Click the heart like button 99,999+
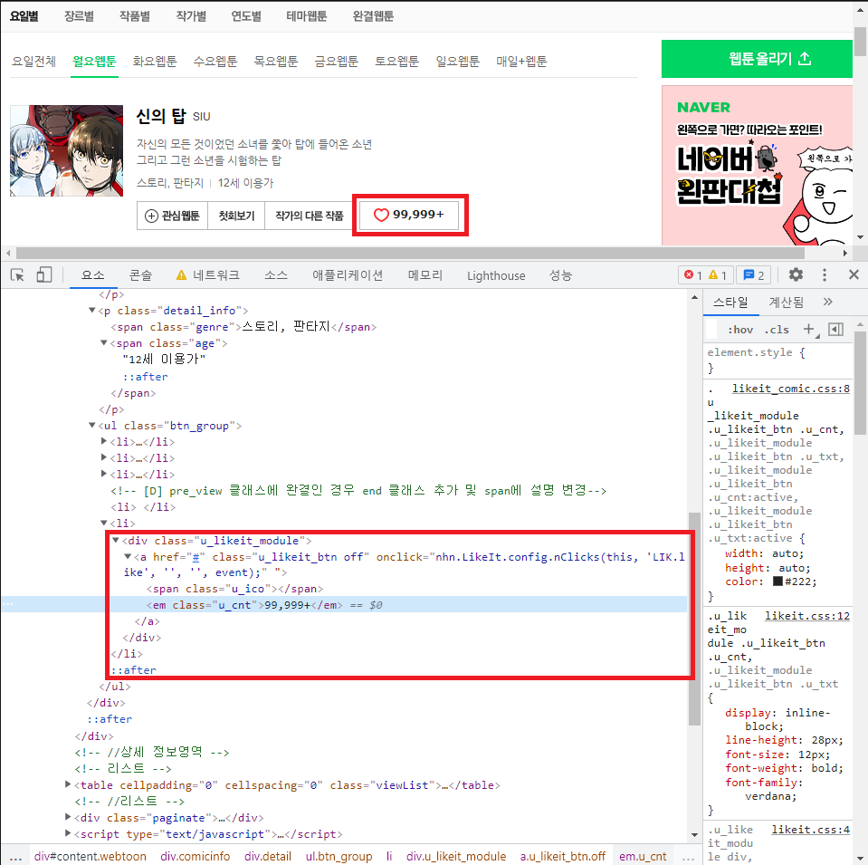 409,215
